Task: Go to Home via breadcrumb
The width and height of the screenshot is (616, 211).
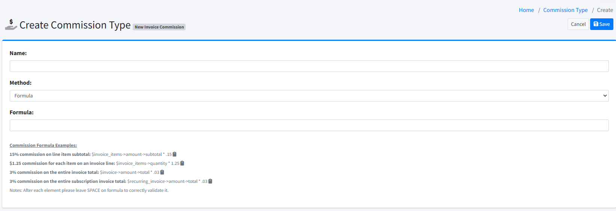Action: [x=526, y=10]
